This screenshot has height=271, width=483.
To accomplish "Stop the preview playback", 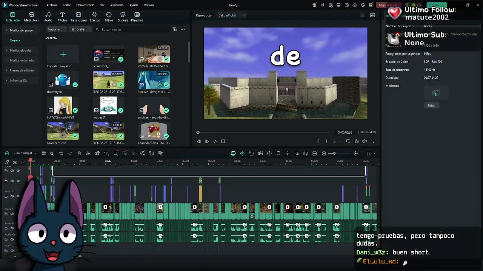I will (223, 141).
